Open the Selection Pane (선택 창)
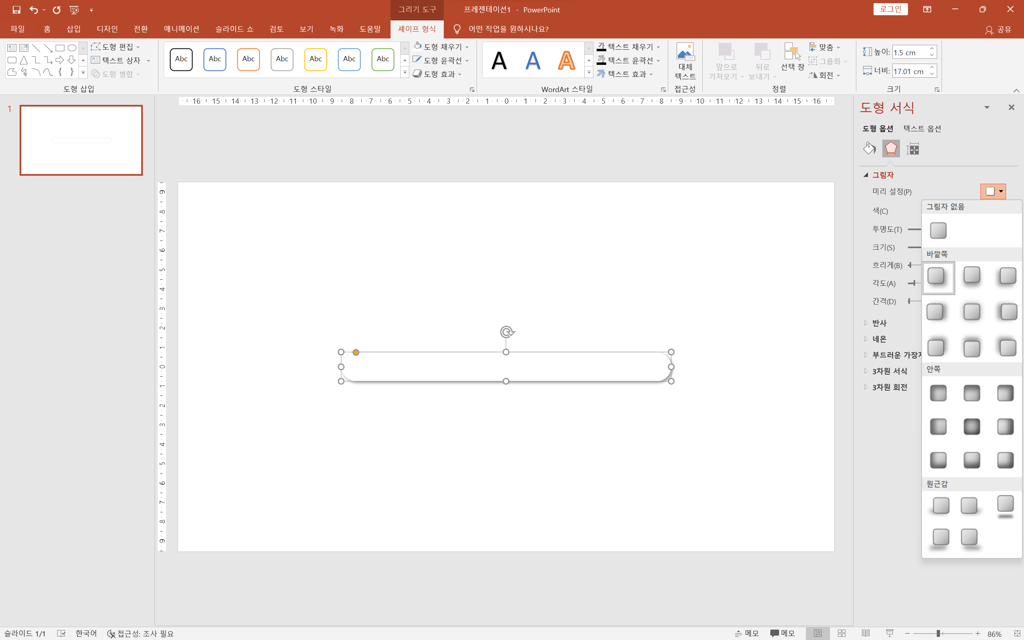Screen dimensions: 1024x640 click(792, 57)
